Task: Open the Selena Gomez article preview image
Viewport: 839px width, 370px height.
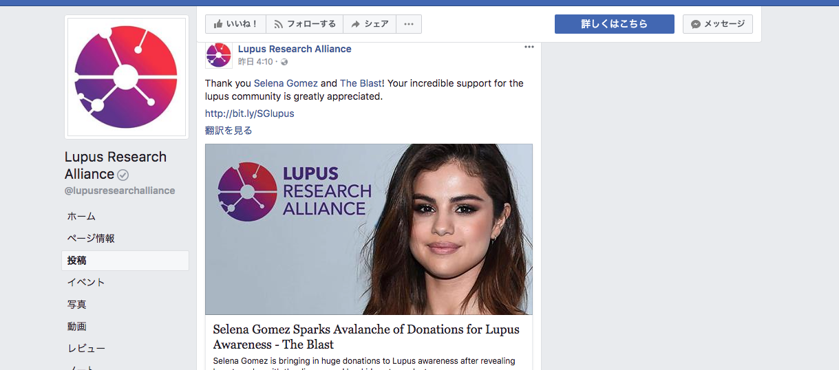Action: (x=369, y=229)
